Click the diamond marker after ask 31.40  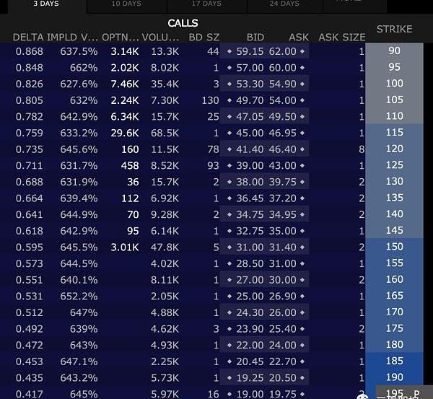(302, 247)
